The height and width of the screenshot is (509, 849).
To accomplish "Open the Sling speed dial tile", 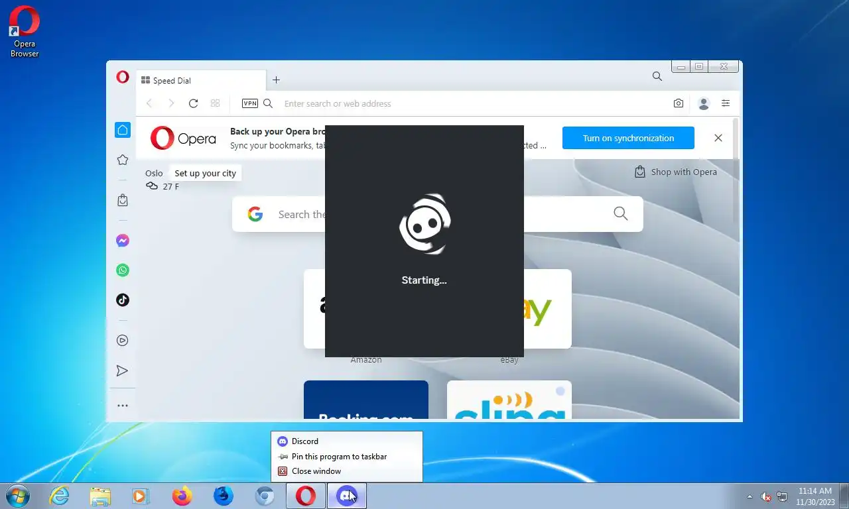I will (x=509, y=400).
